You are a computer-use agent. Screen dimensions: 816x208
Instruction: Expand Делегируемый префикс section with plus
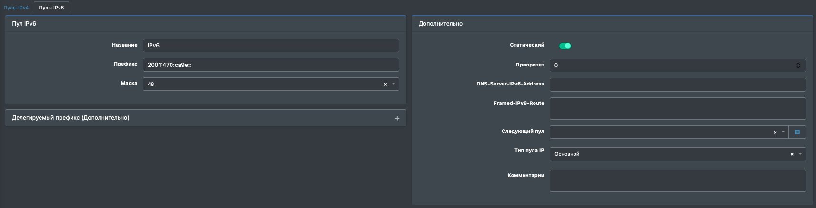397,118
